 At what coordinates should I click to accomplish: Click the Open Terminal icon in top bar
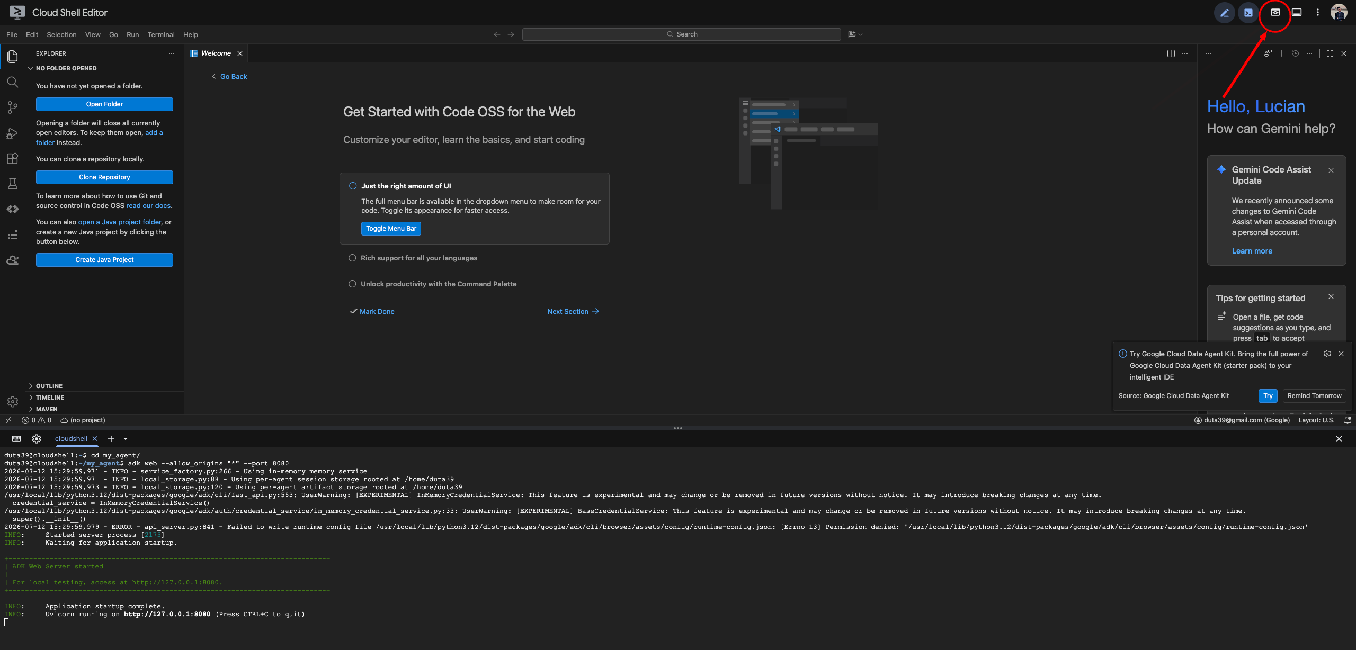[1248, 13]
